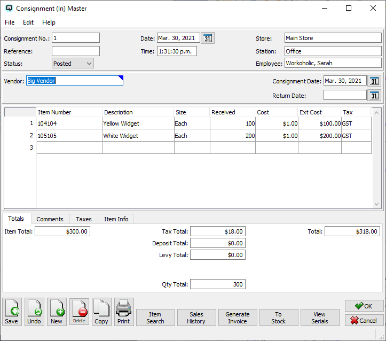Click the Cost column header

tap(277, 112)
